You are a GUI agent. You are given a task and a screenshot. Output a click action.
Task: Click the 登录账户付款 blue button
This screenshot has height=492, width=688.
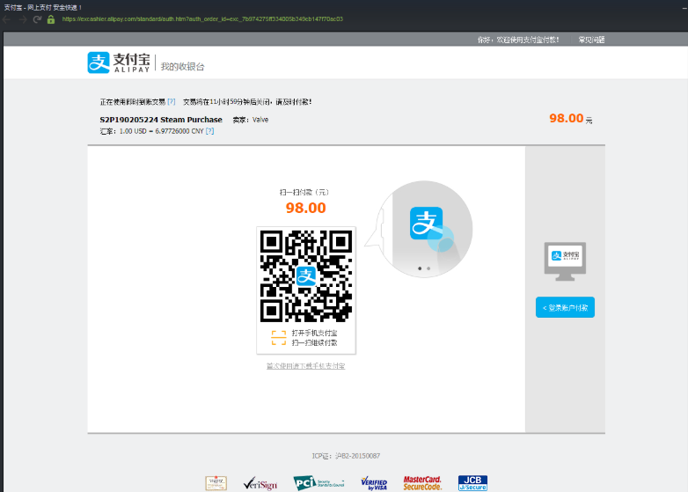coord(565,307)
